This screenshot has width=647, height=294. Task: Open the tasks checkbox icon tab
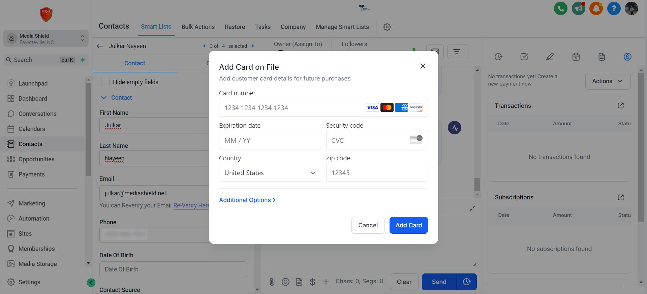click(524, 57)
